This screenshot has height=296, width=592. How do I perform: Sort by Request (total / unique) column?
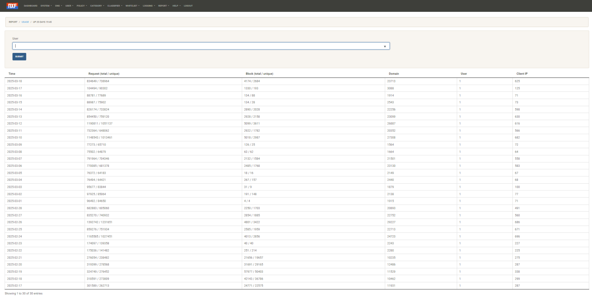[x=104, y=74]
